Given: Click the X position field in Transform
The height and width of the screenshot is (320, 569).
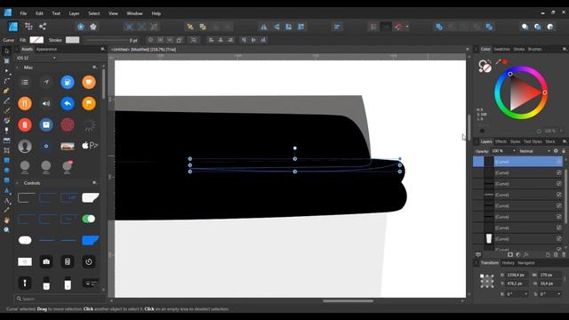Looking at the screenshot, I should 516,275.
